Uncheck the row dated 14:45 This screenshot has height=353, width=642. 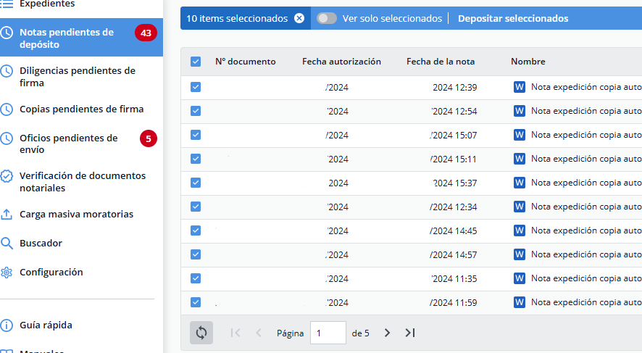coord(196,231)
